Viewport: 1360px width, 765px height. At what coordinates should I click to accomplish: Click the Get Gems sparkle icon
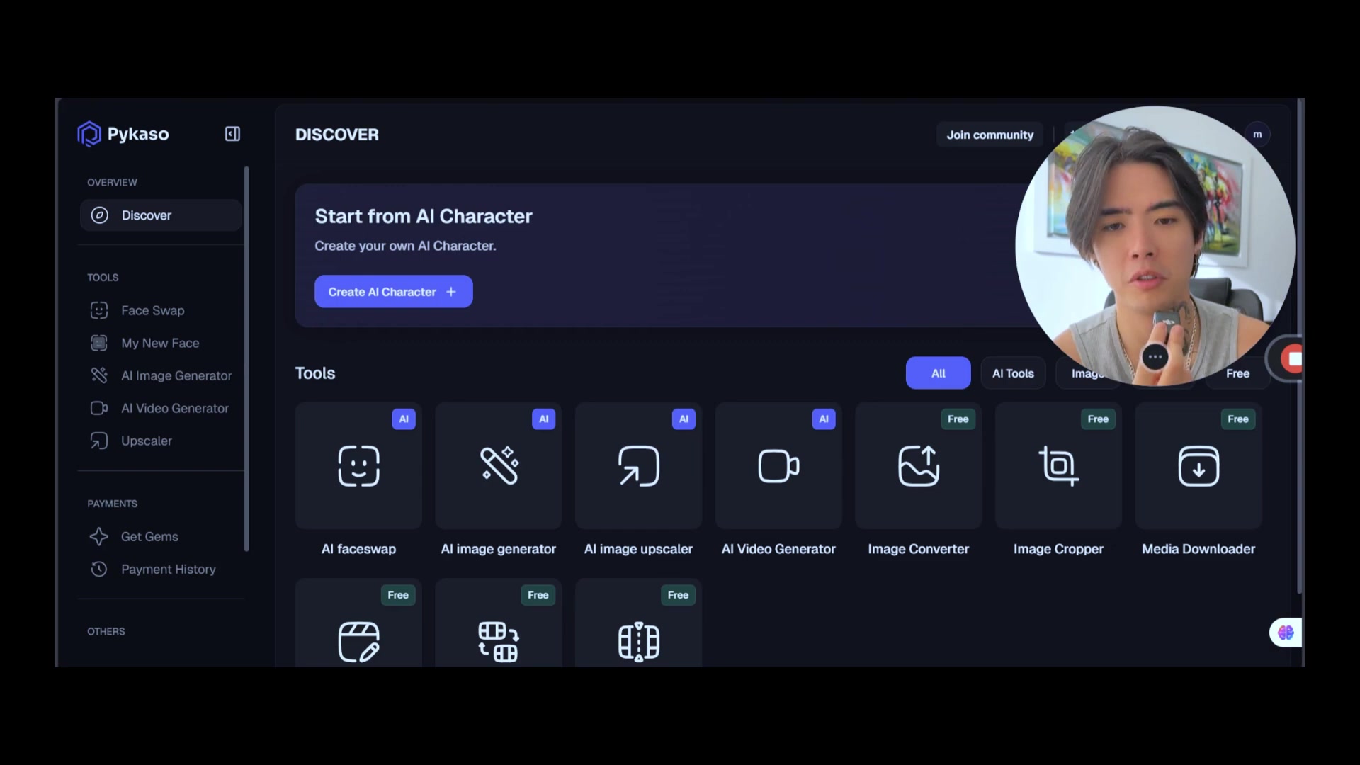(99, 536)
